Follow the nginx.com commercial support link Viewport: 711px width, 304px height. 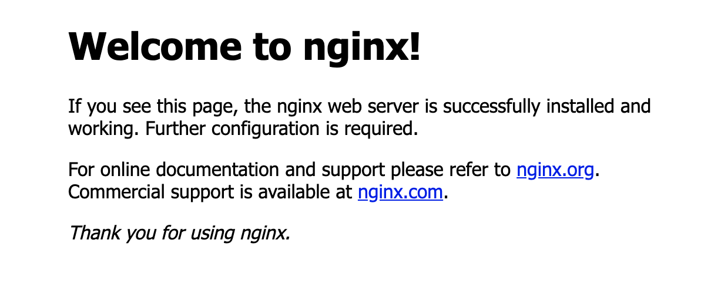click(400, 192)
